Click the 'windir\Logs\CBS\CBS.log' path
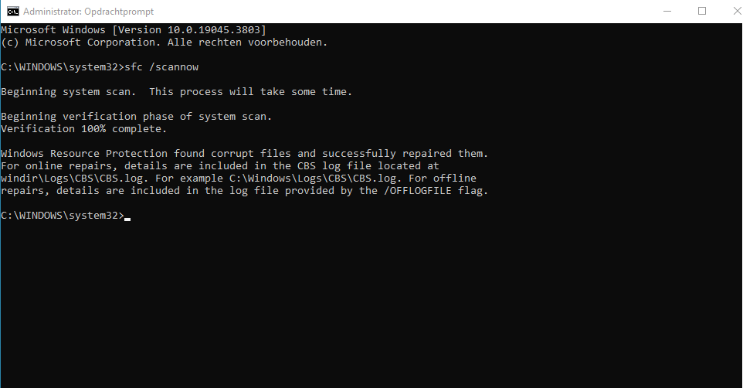Screen dimensions: 743x388 [x=75, y=178]
